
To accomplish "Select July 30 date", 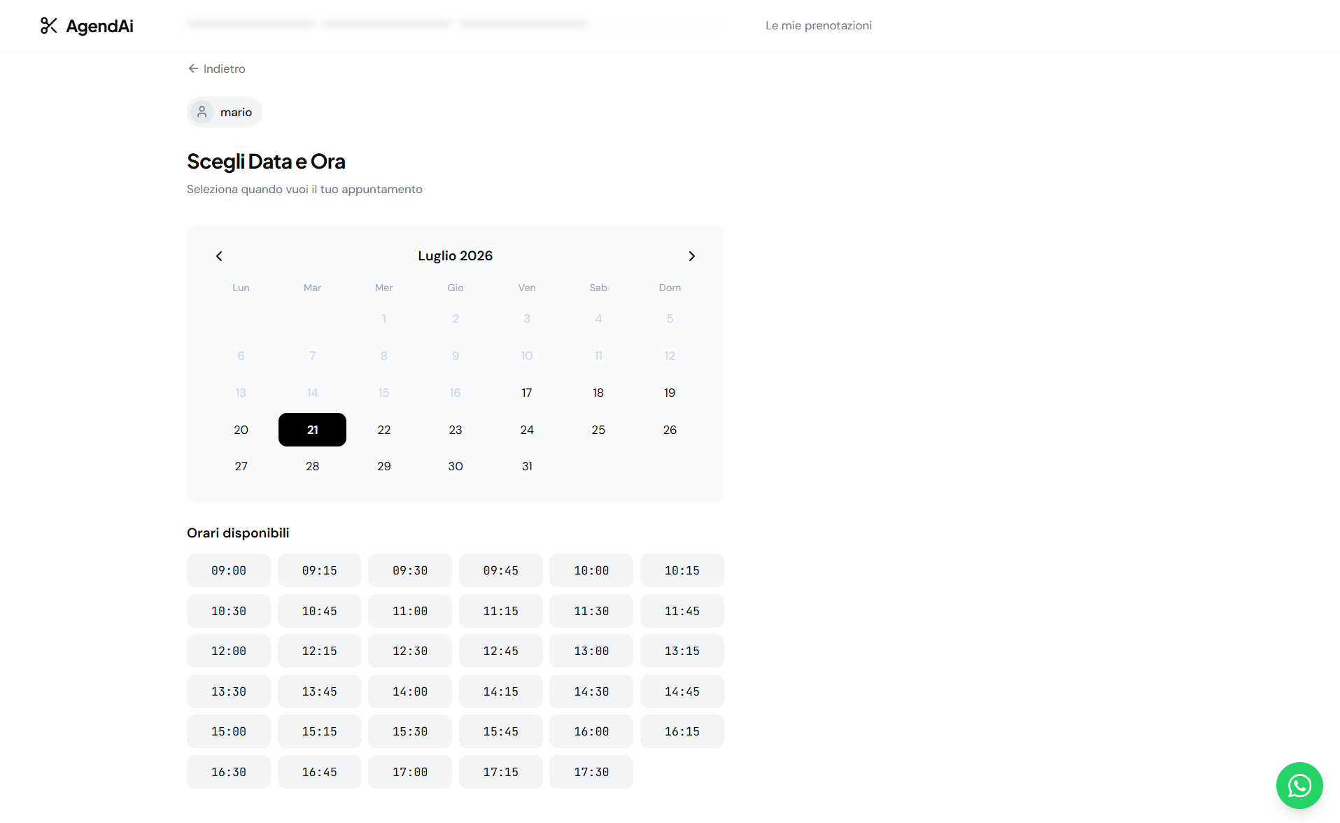I will pos(456,466).
